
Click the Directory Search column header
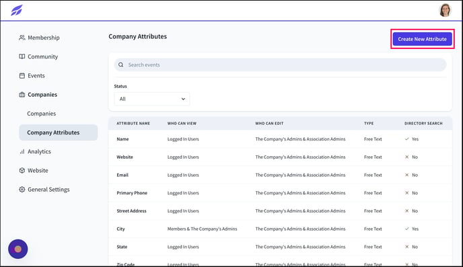(x=423, y=123)
